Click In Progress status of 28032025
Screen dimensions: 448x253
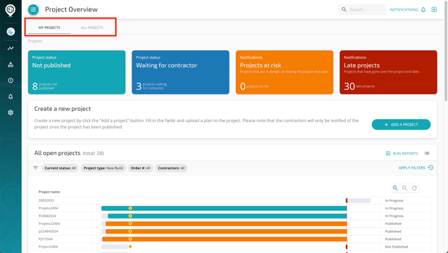point(394,200)
